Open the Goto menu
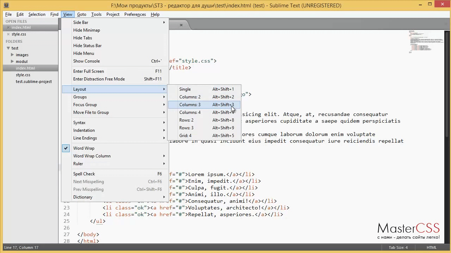The width and height of the screenshot is (451, 253). (x=82, y=14)
